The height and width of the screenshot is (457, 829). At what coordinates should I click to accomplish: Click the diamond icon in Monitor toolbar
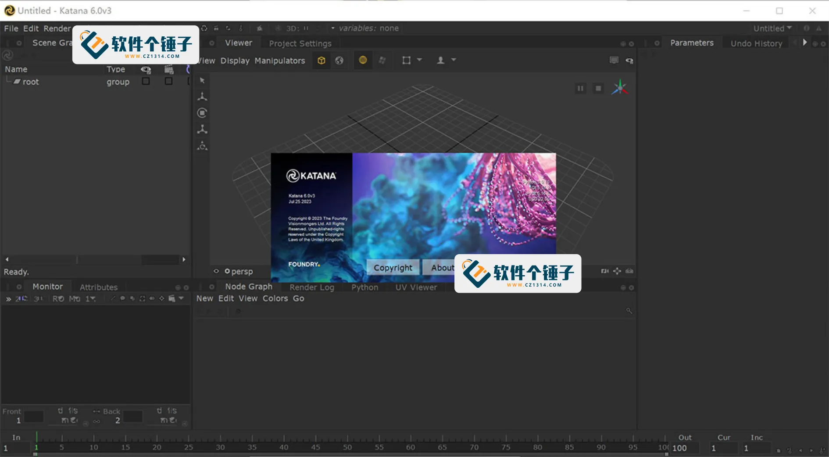point(161,298)
